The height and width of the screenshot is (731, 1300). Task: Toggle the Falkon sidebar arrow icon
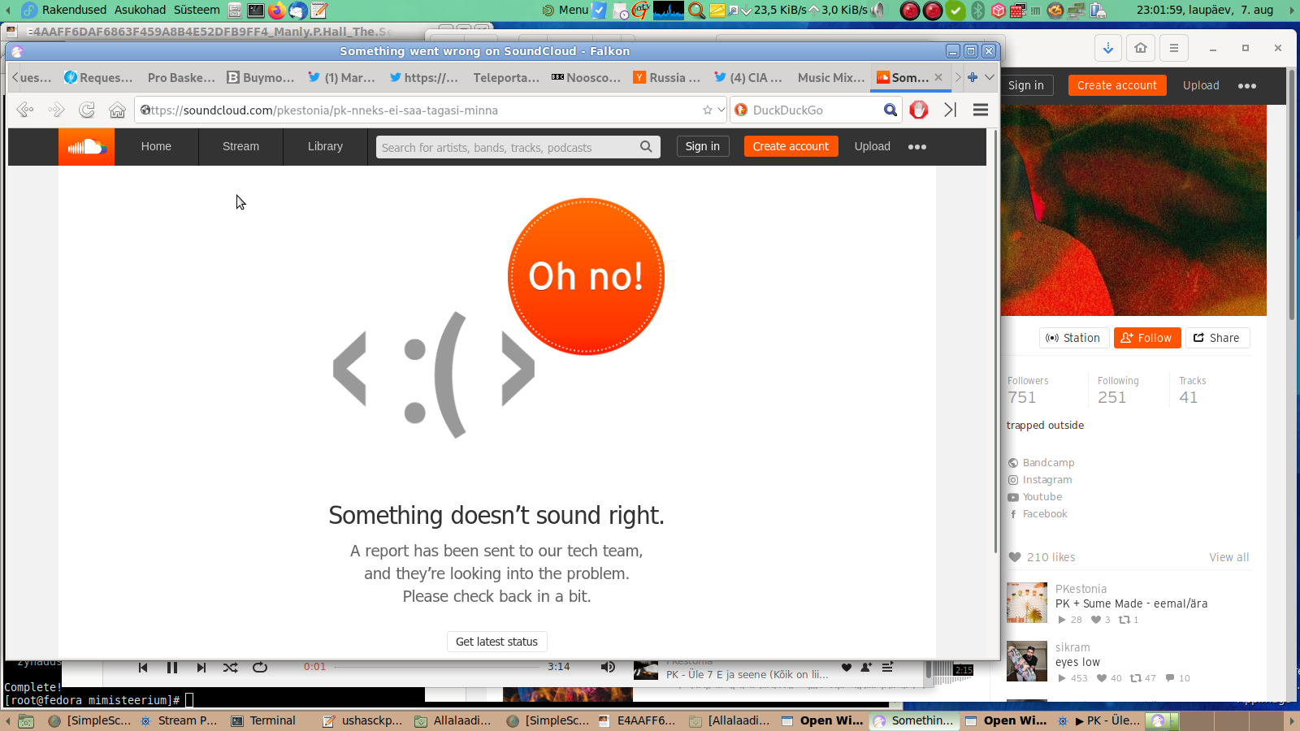tap(950, 110)
